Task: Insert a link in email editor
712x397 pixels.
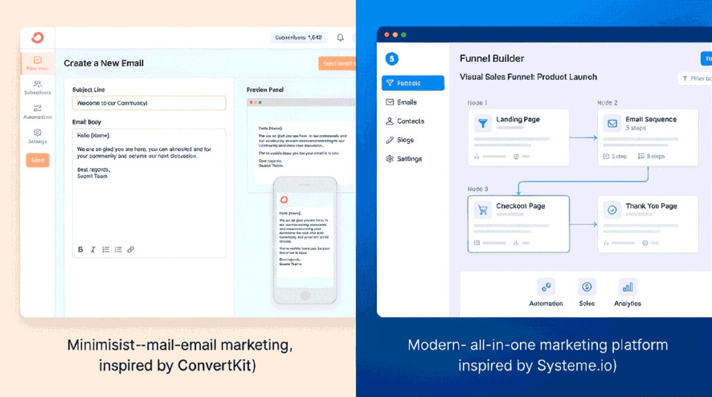Action: click(131, 250)
